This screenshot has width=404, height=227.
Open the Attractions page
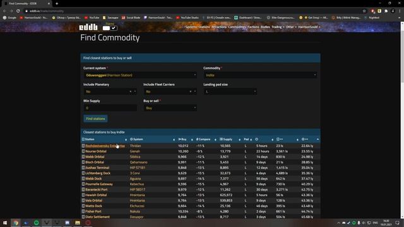219,27
